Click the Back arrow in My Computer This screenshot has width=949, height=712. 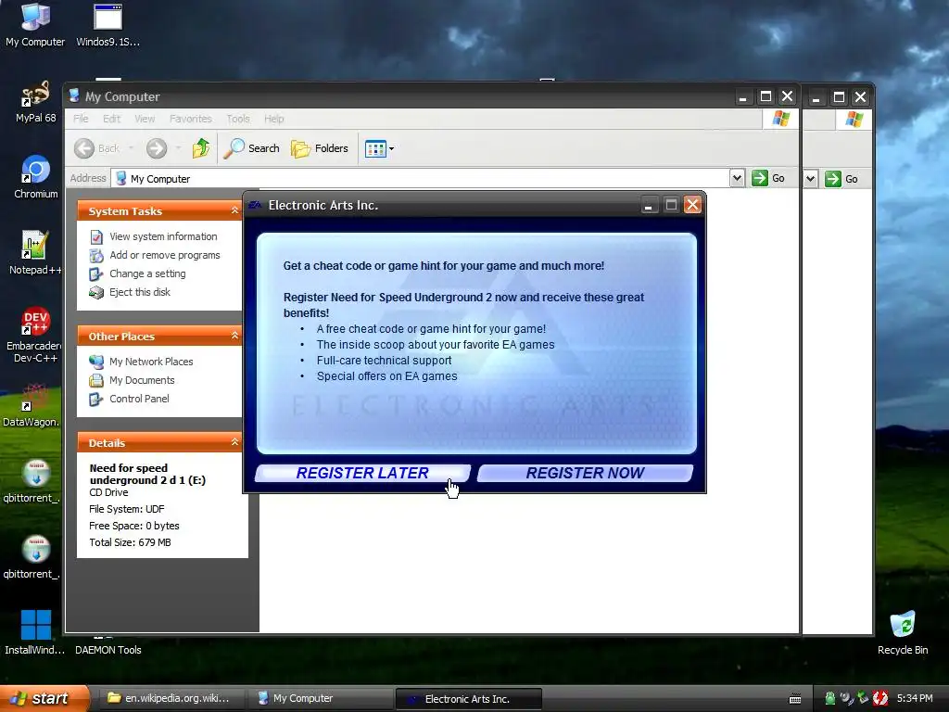click(84, 148)
